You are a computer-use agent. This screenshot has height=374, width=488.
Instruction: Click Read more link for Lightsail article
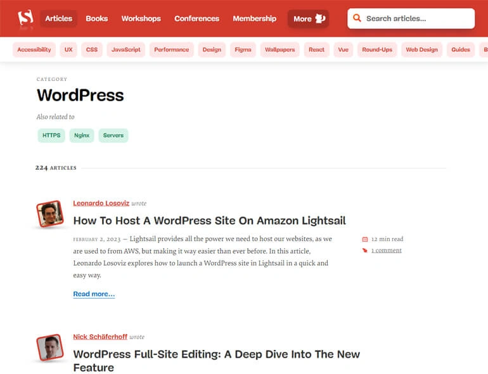point(94,294)
